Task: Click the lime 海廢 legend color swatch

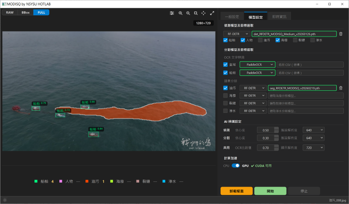Action: click(112, 181)
